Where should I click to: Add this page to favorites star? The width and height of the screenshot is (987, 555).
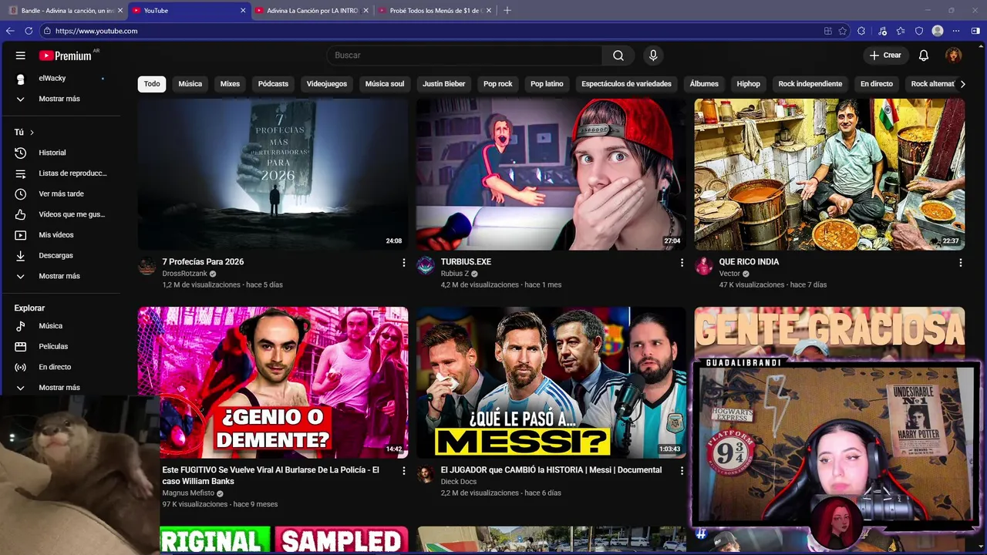click(843, 31)
